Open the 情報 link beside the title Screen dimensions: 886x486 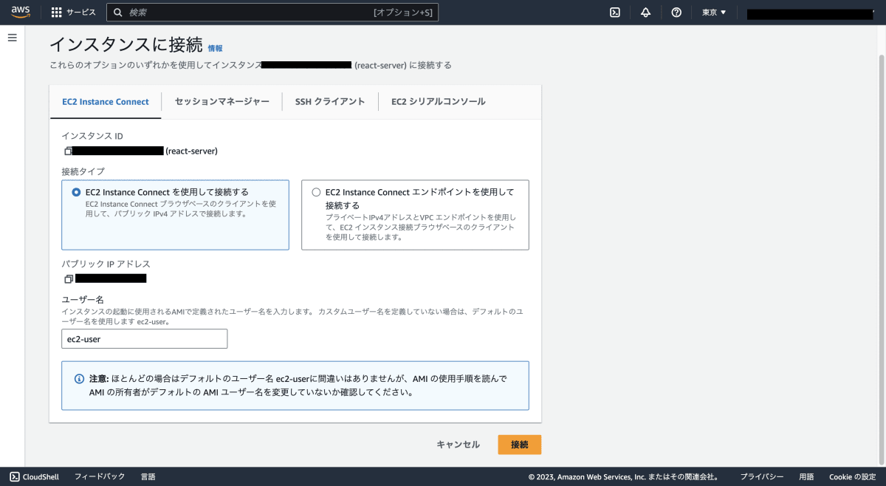216,48
